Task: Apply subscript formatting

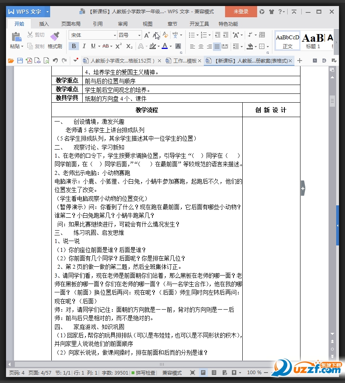Action: tap(129, 46)
